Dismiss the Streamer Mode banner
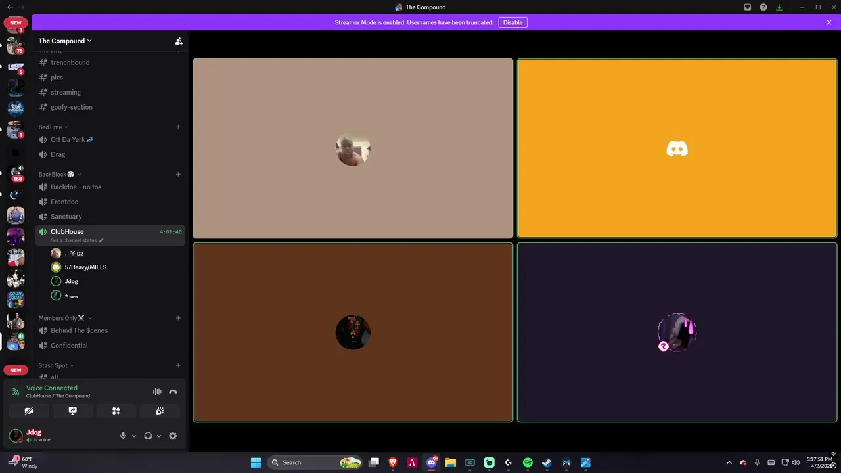The image size is (841, 473). [829, 22]
